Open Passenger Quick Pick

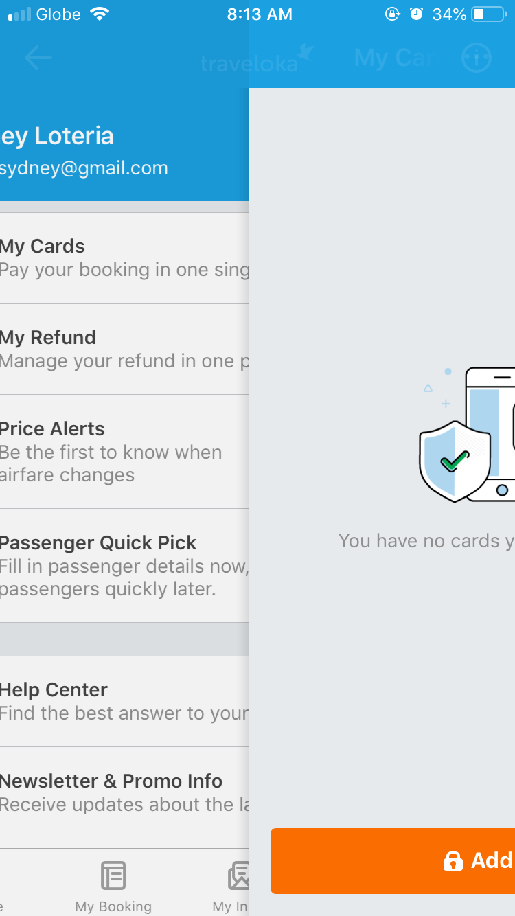coord(124,566)
